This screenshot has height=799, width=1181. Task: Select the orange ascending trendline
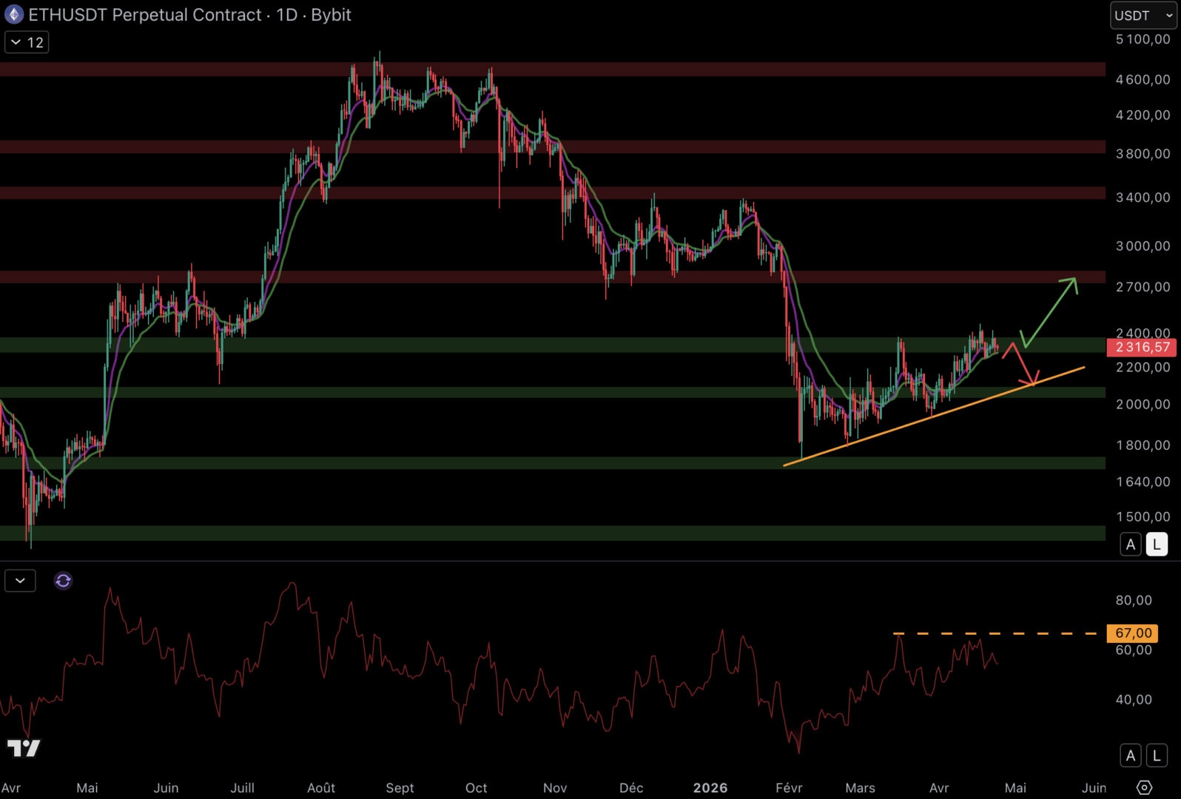tap(932, 417)
